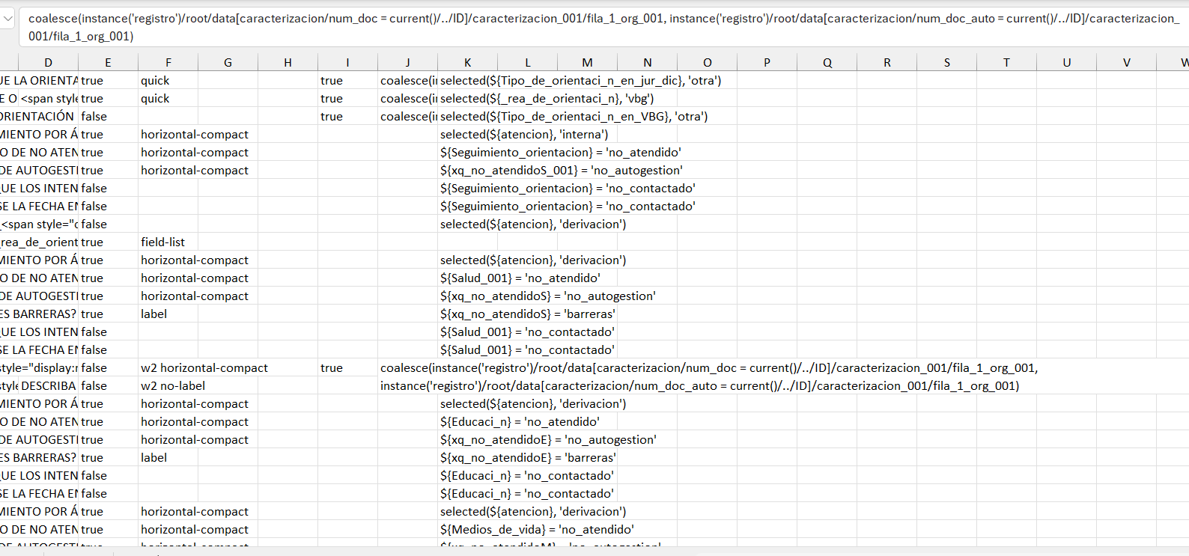The image size is (1189, 556).
Task: Select column I header
Action: pyautogui.click(x=347, y=63)
